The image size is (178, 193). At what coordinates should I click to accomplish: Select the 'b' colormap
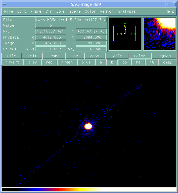(x=112, y=62)
